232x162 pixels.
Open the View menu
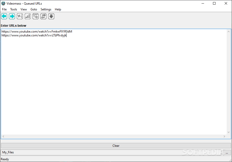coord(24,9)
